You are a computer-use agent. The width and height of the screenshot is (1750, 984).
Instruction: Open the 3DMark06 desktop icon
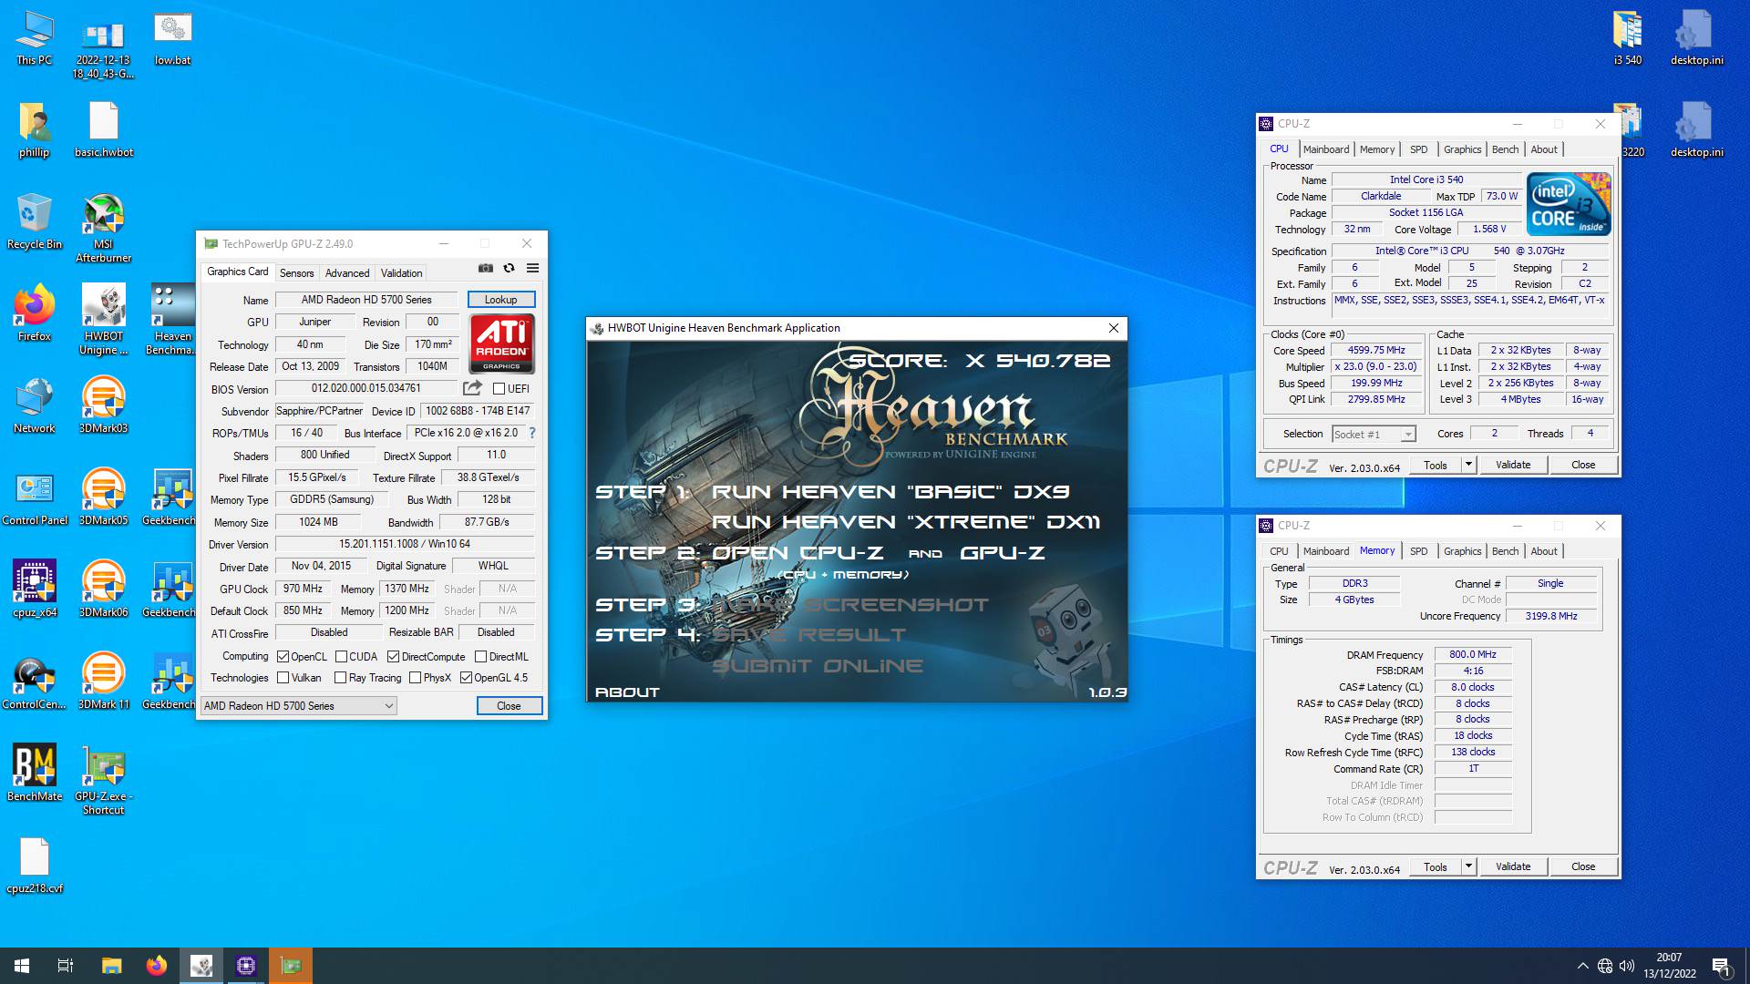103,589
